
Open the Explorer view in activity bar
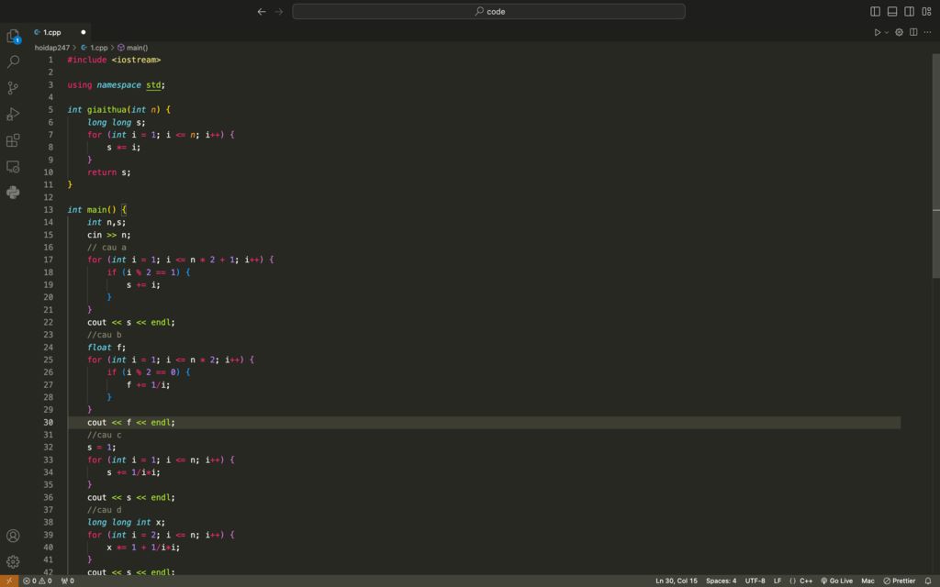point(13,36)
